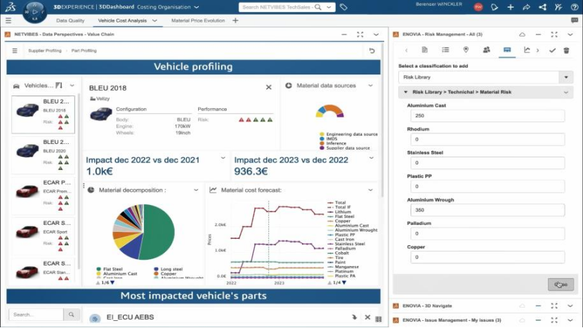The width and height of the screenshot is (583, 328).
Task: Open the chart icon in Risk toolbar
Action: pos(527,50)
